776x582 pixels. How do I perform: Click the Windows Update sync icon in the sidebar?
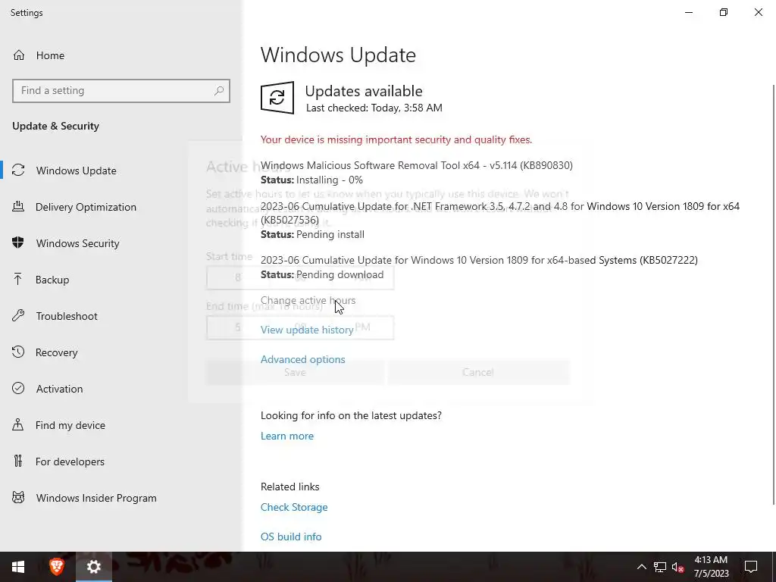pos(18,171)
